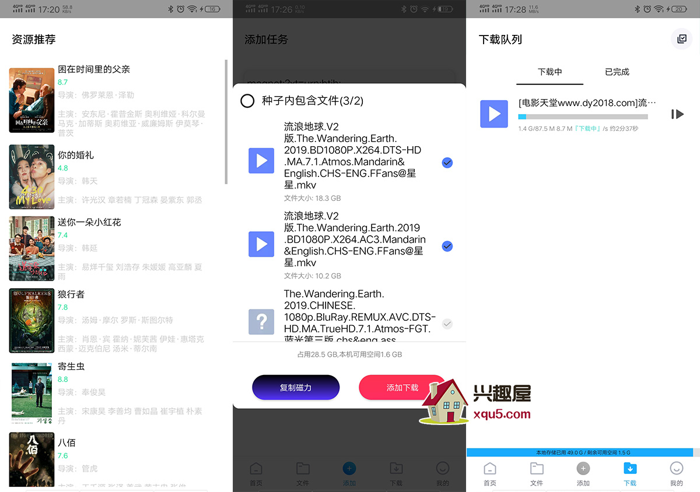
Task: Click the 下载队列 header
Action: pos(500,40)
